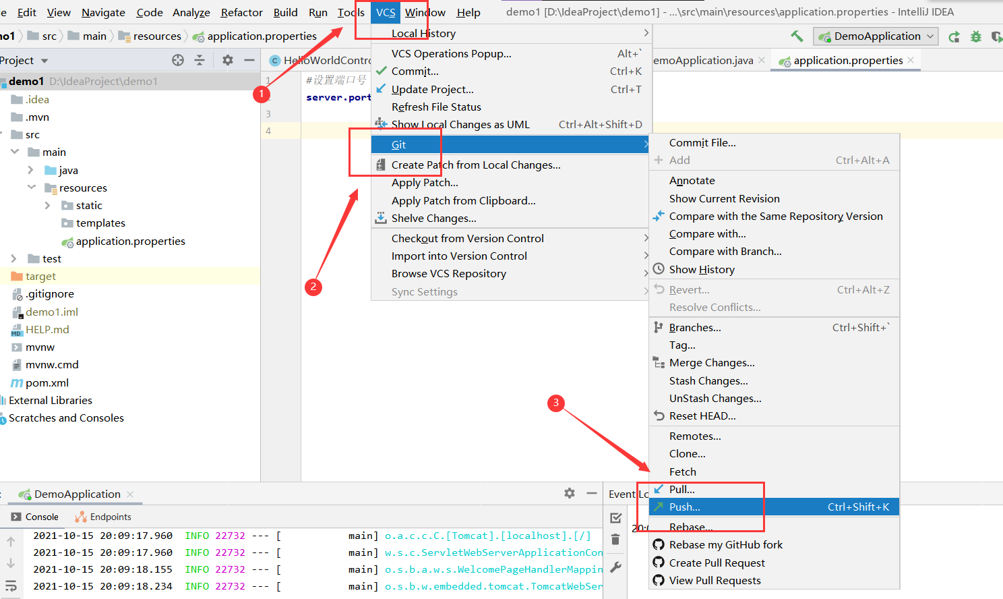Collapse the resources folder arrow

[x=31, y=188]
